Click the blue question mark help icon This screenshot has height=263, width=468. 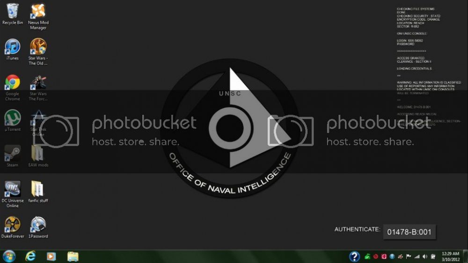354,256
